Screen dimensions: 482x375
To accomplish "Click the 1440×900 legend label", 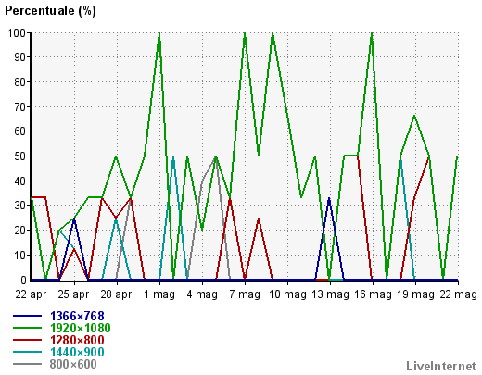I will tap(77, 352).
